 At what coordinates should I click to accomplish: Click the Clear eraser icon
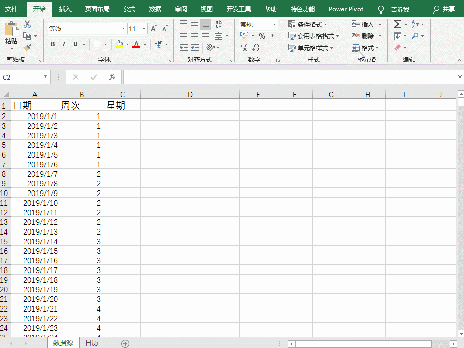398,47
